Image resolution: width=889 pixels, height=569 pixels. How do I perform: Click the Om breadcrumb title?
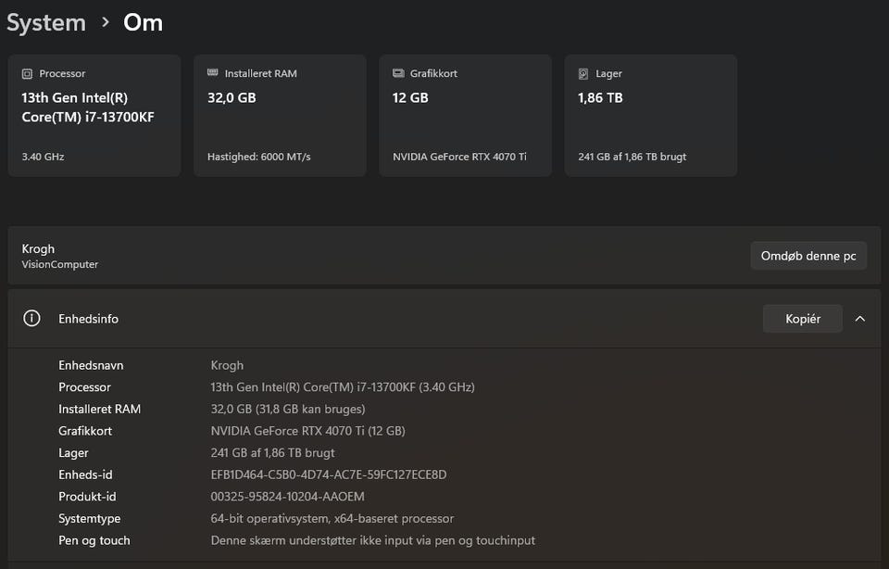click(x=144, y=22)
